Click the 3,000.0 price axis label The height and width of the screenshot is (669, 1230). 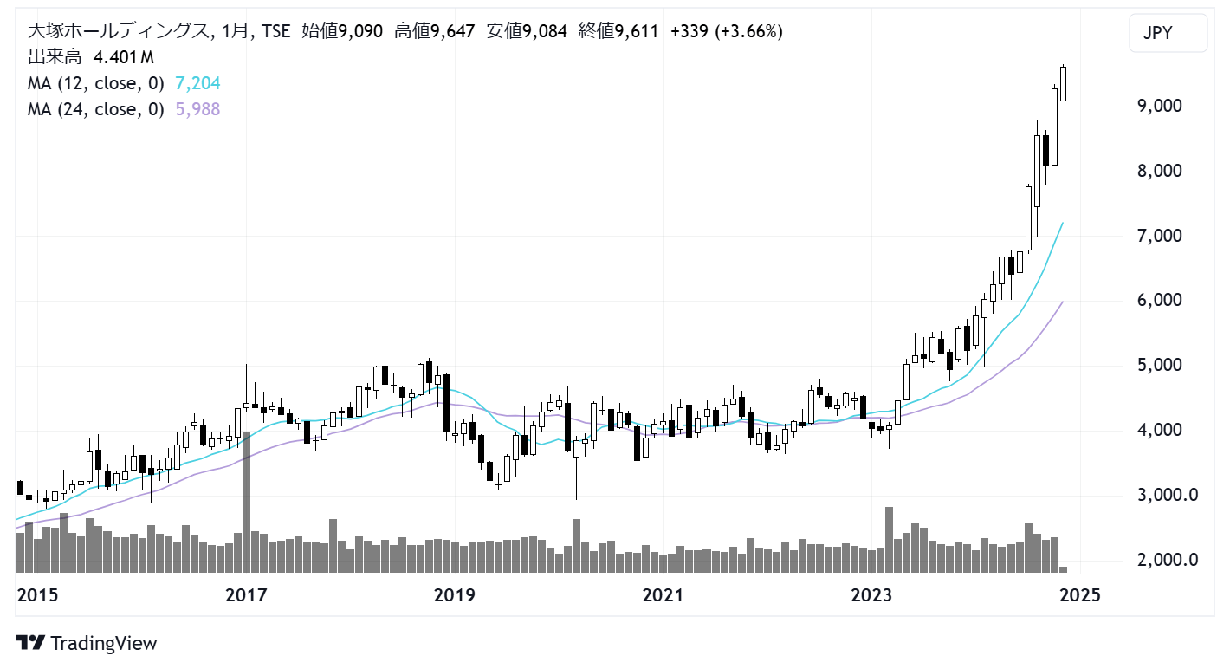click(1168, 496)
